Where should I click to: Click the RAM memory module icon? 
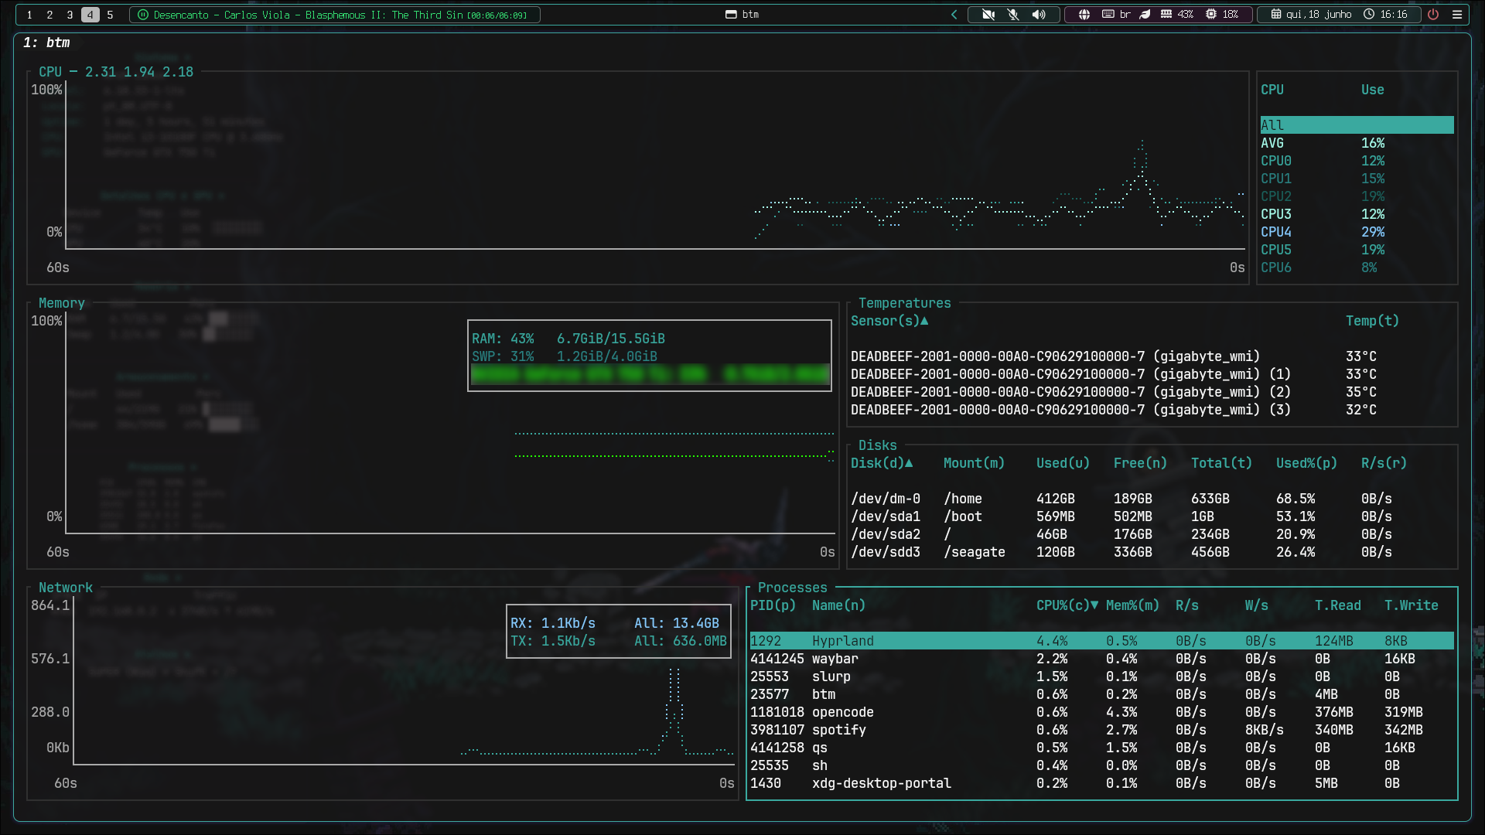[x=1166, y=15]
